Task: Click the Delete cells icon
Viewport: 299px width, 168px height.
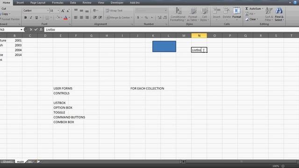Action: pyautogui.click(x=227, y=11)
